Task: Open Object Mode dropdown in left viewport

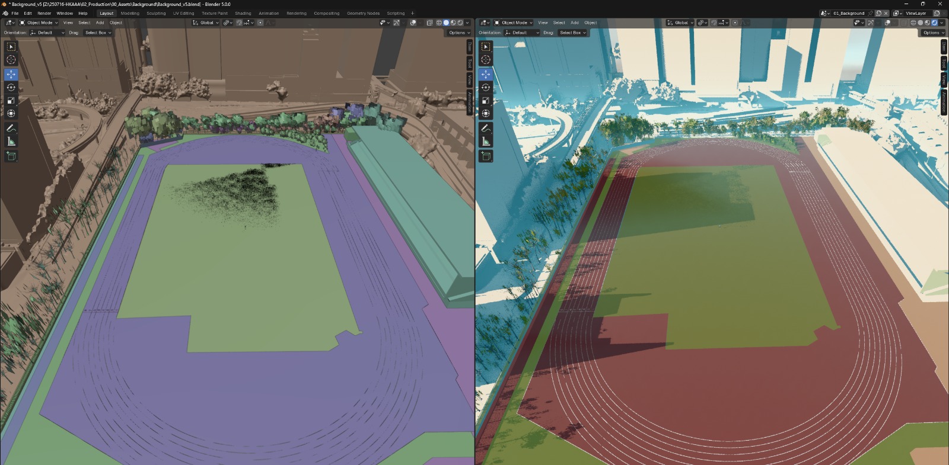Action: (x=39, y=23)
